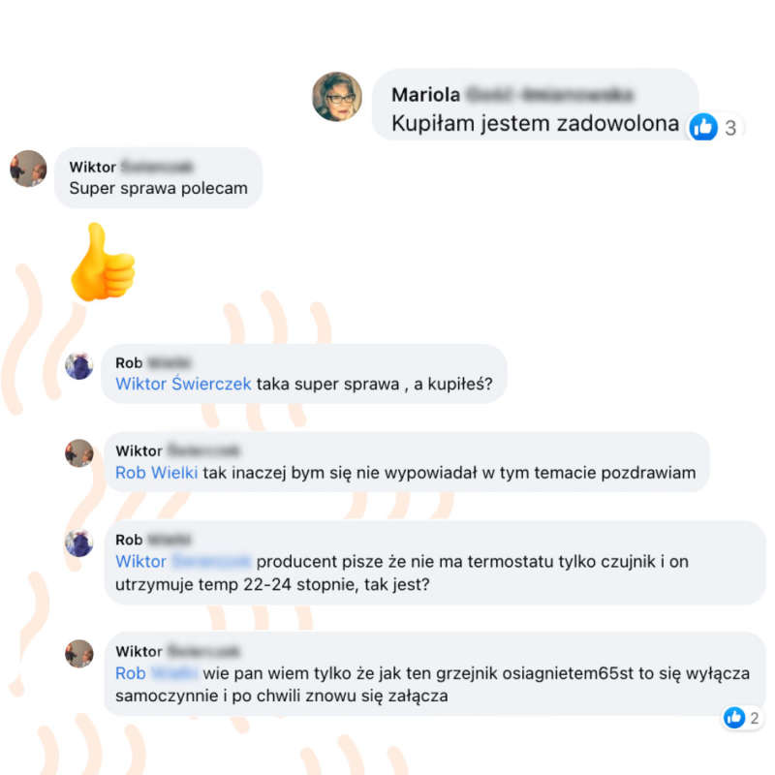This screenshot has width=775, height=775.
Task: Follow the 'Rob Wielki' mention link
Action: tap(156, 473)
